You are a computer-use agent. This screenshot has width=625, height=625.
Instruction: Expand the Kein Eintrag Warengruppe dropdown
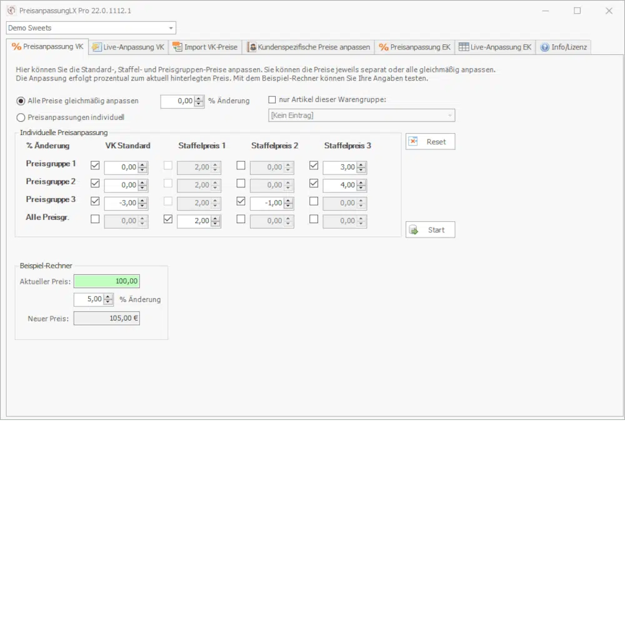449,116
